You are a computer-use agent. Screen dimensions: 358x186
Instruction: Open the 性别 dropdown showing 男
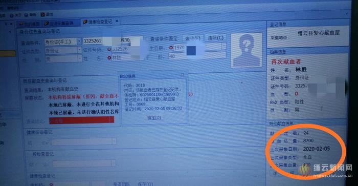point(63,59)
